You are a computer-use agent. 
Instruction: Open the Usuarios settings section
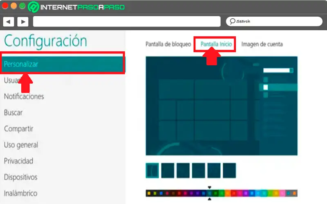(x=11, y=80)
